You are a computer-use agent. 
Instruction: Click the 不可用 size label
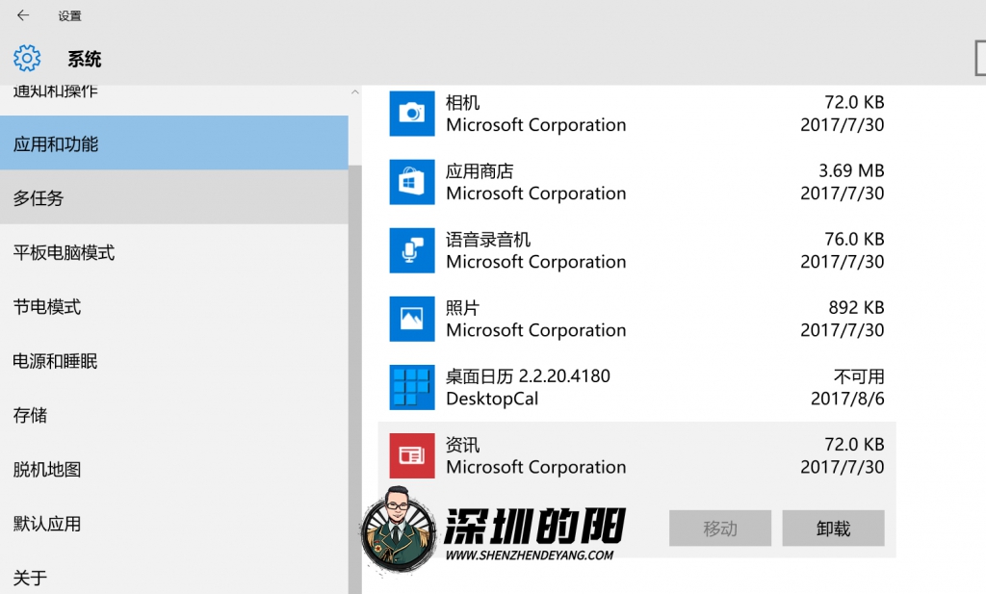click(x=859, y=375)
